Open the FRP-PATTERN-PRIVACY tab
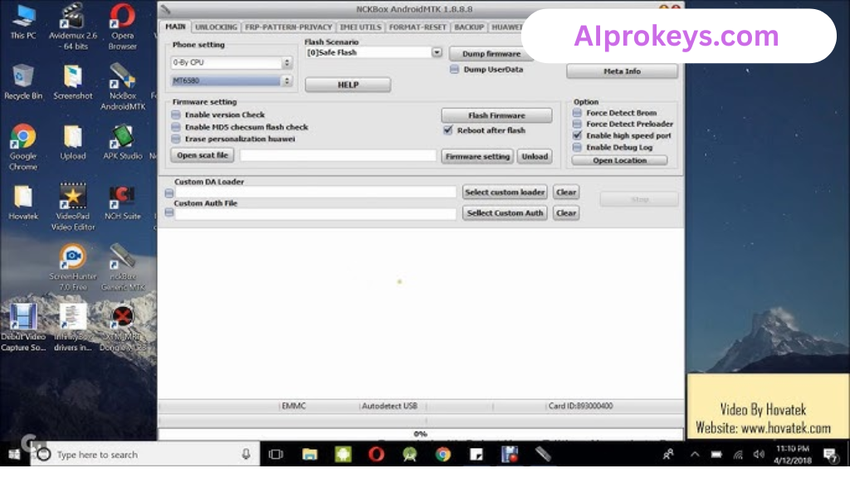The height and width of the screenshot is (478, 850). point(288,27)
